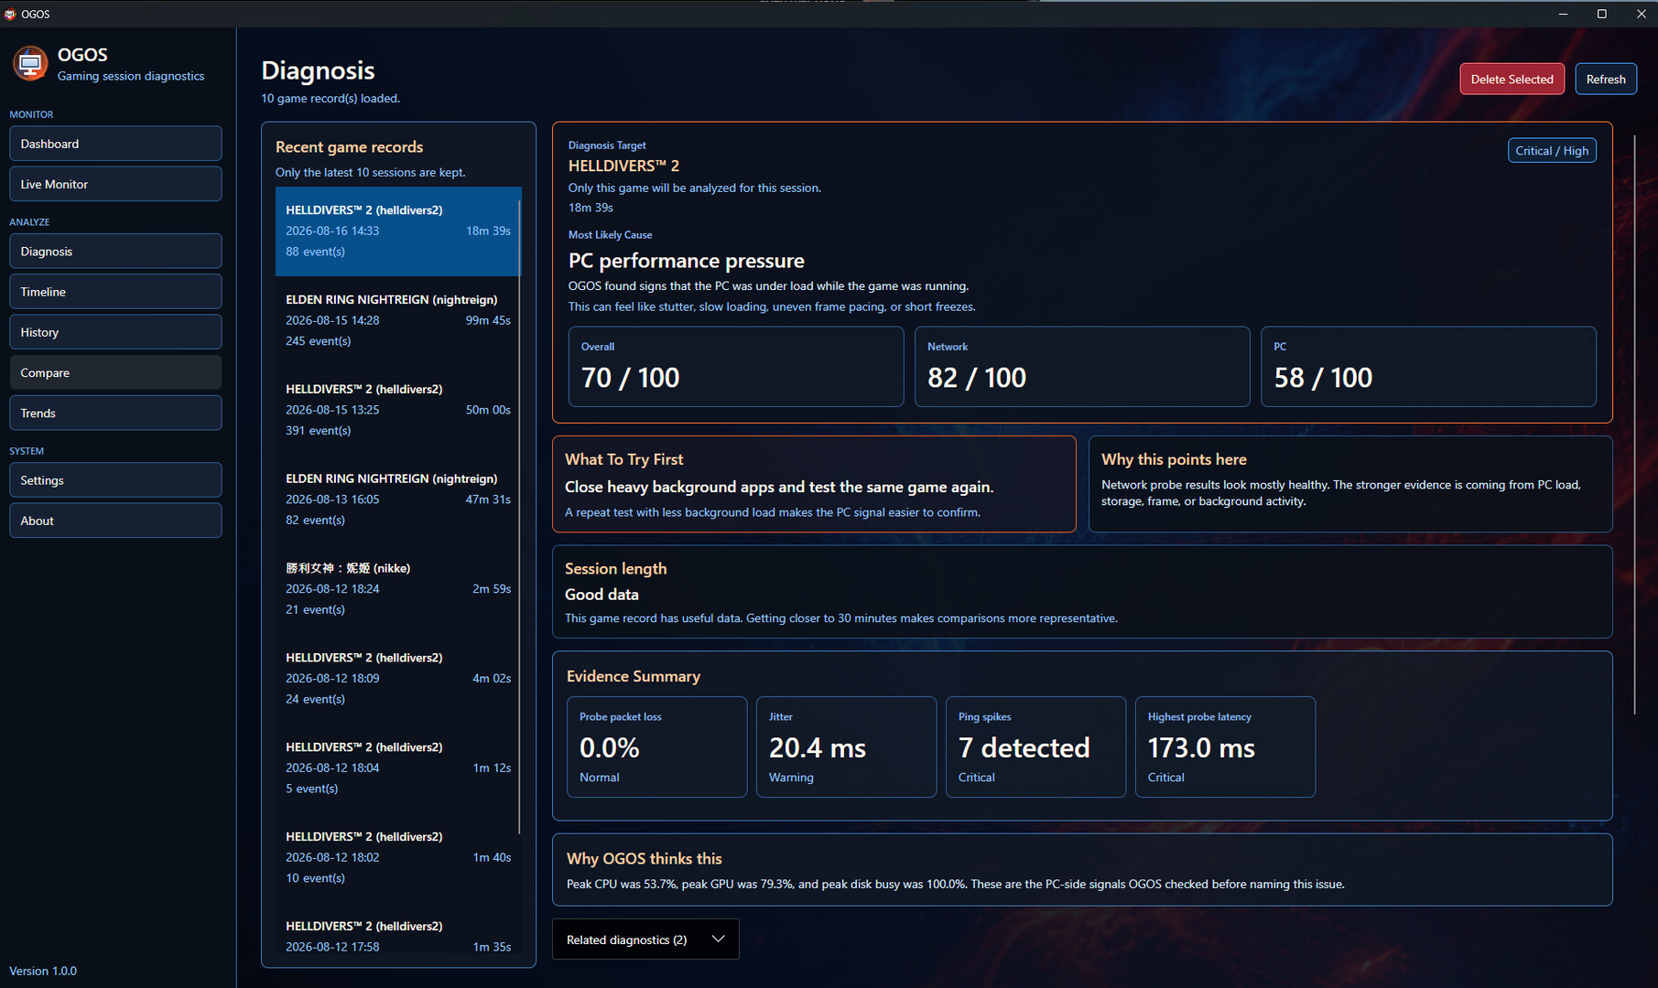This screenshot has width=1658, height=988.
Task: Select HELLDIVERS 2 record from 2026-08-16 14:33
Action: [x=397, y=231]
